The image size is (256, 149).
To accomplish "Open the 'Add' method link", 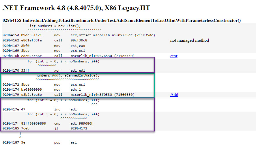I will tap(174, 95).
